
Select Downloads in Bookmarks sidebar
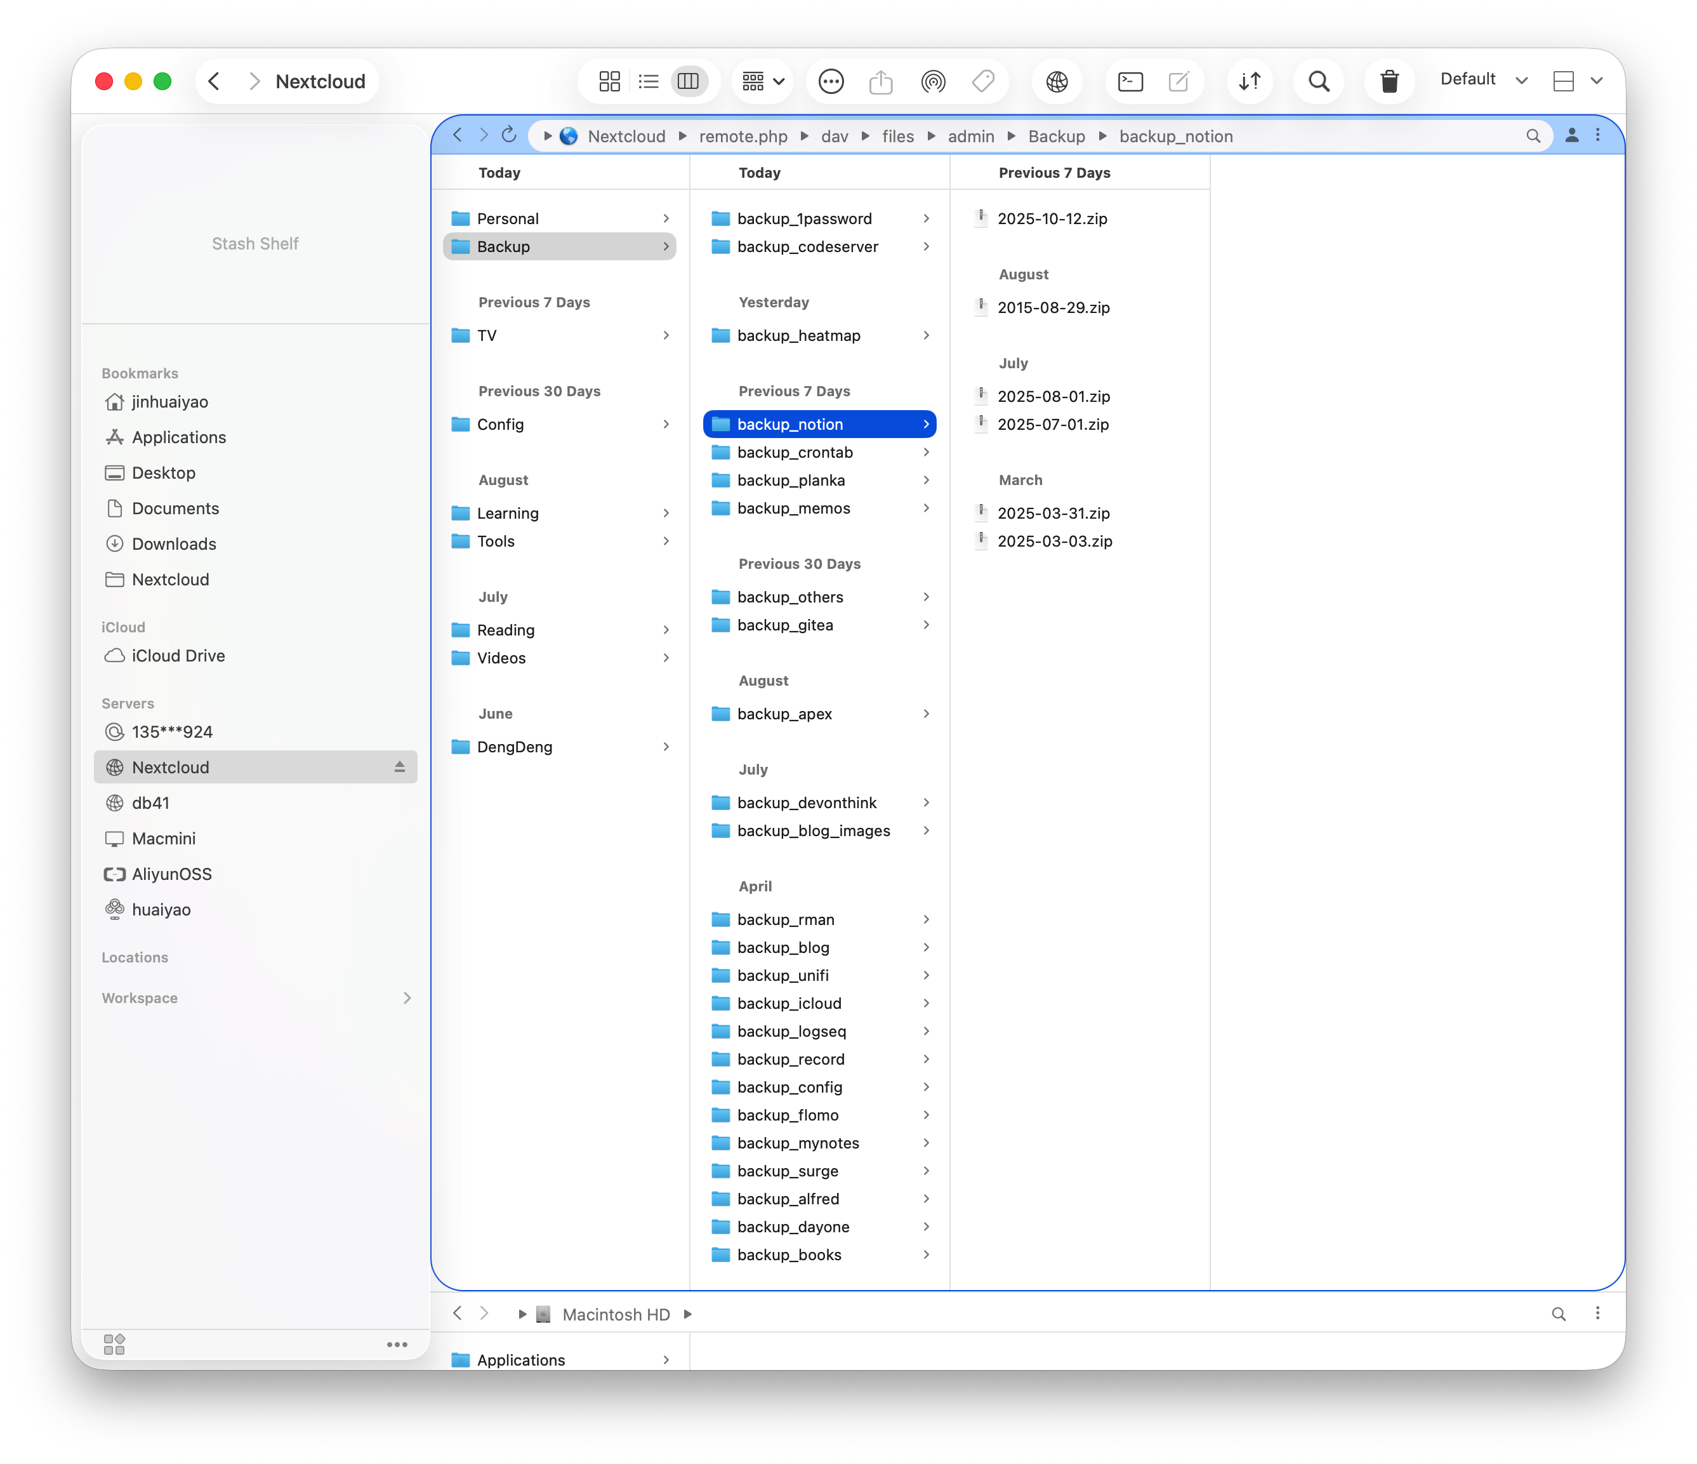tap(174, 544)
